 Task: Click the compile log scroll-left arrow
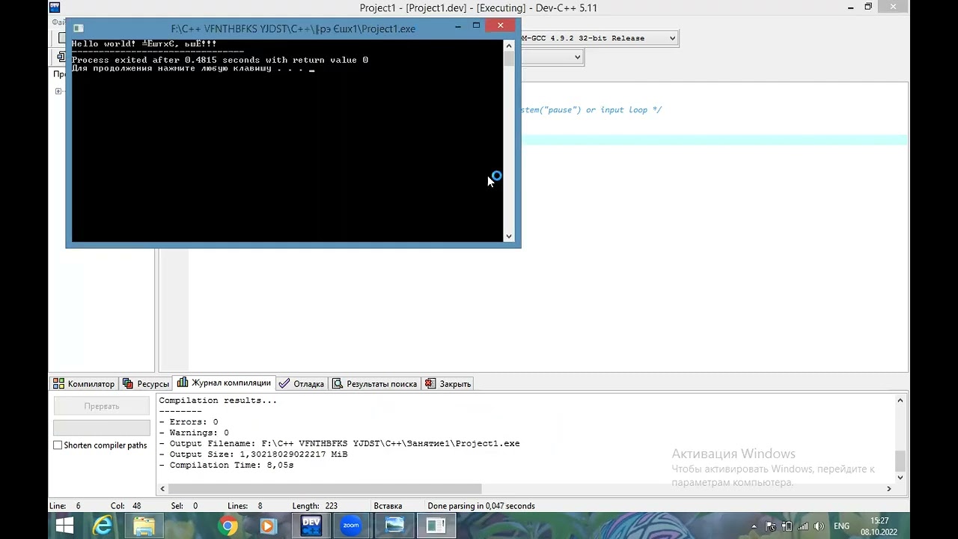coord(162,488)
